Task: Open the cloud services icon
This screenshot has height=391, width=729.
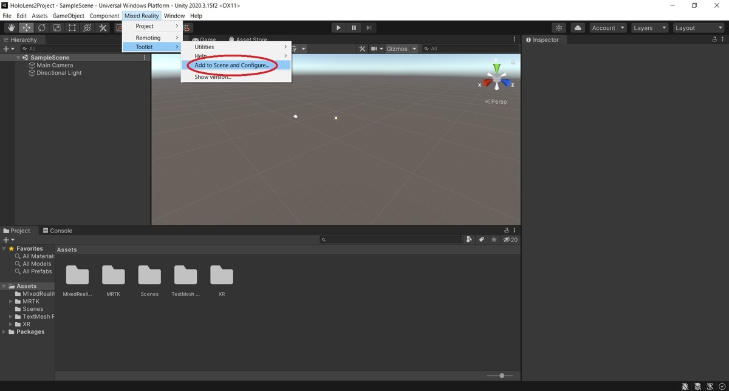Action: pyautogui.click(x=578, y=28)
